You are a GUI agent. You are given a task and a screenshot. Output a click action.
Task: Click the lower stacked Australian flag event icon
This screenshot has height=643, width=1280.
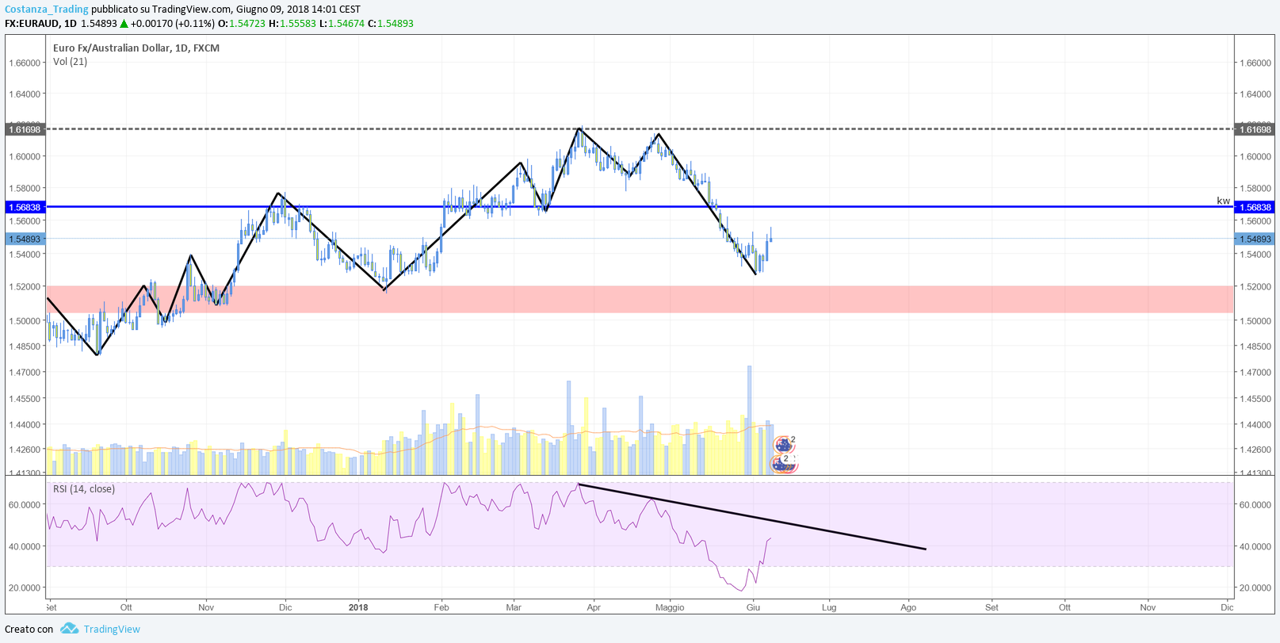click(783, 463)
